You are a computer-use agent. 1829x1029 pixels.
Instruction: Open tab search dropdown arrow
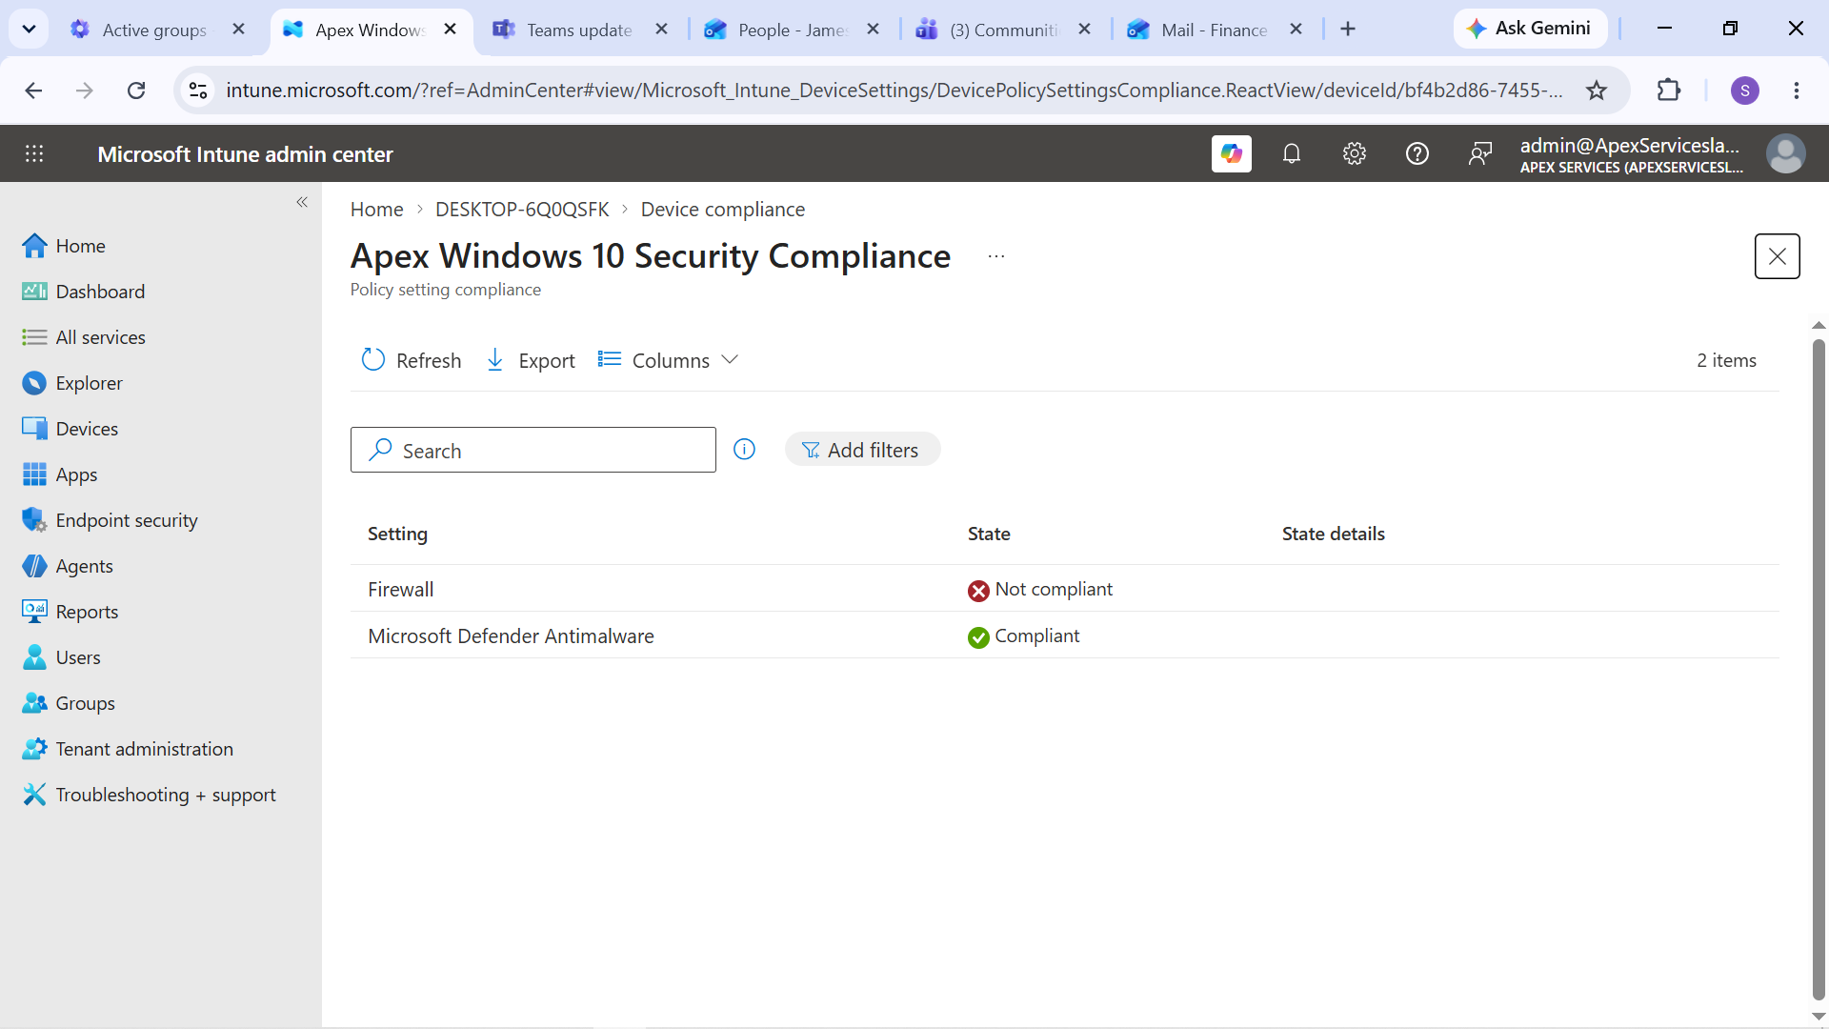click(29, 30)
